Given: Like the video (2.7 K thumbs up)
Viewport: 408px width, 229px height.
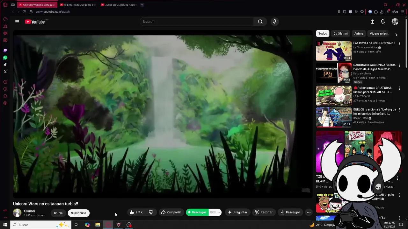Looking at the screenshot, I should 136,212.
